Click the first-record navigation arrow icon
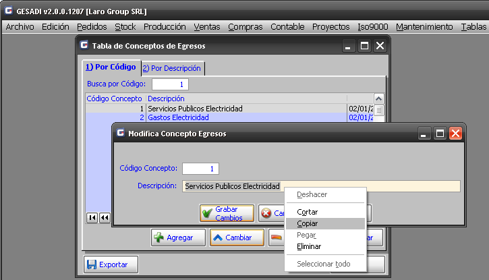 (x=93, y=217)
